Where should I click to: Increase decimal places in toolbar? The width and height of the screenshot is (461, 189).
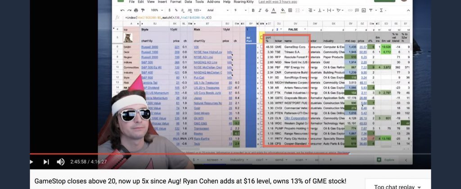(x=190, y=10)
